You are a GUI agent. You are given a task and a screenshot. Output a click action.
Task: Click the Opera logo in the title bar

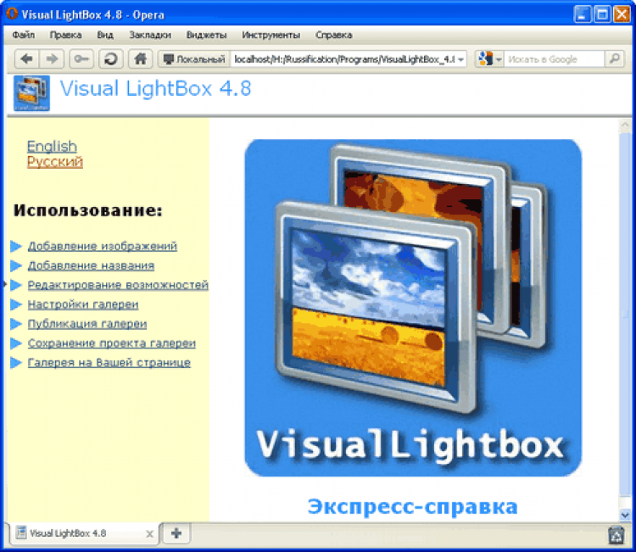[12, 14]
